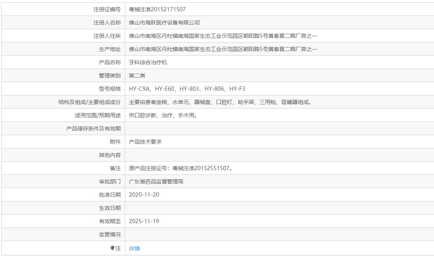This screenshot has height=259, width=434.
Task: Click the 注册人名称 label
Action: pyautogui.click(x=107, y=23)
